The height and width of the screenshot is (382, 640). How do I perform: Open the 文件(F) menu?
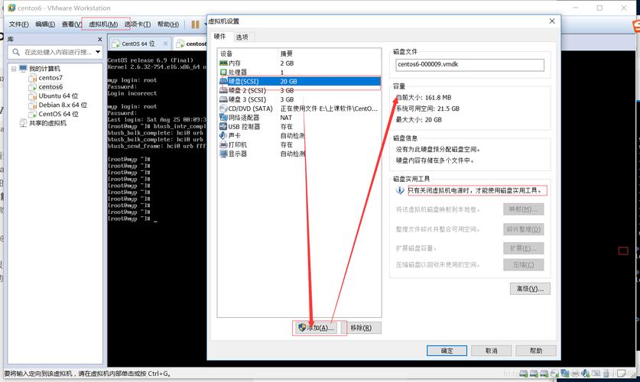tap(19, 24)
